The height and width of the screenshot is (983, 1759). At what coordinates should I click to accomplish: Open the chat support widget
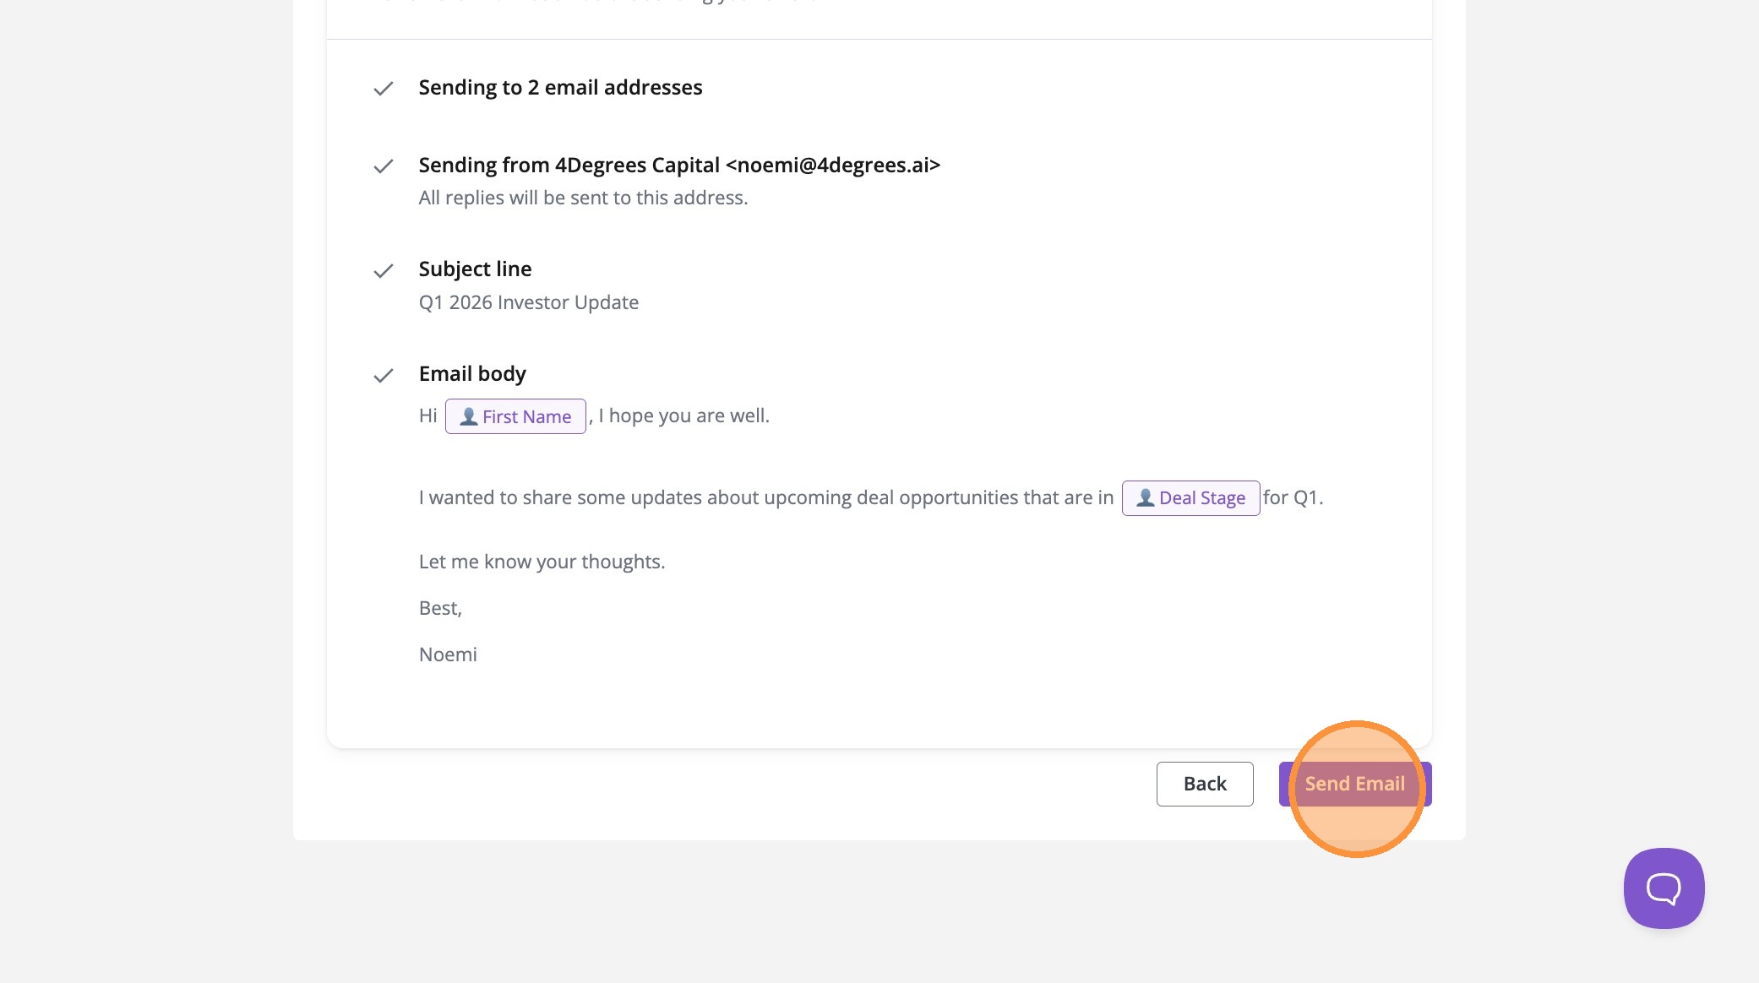point(1663,888)
